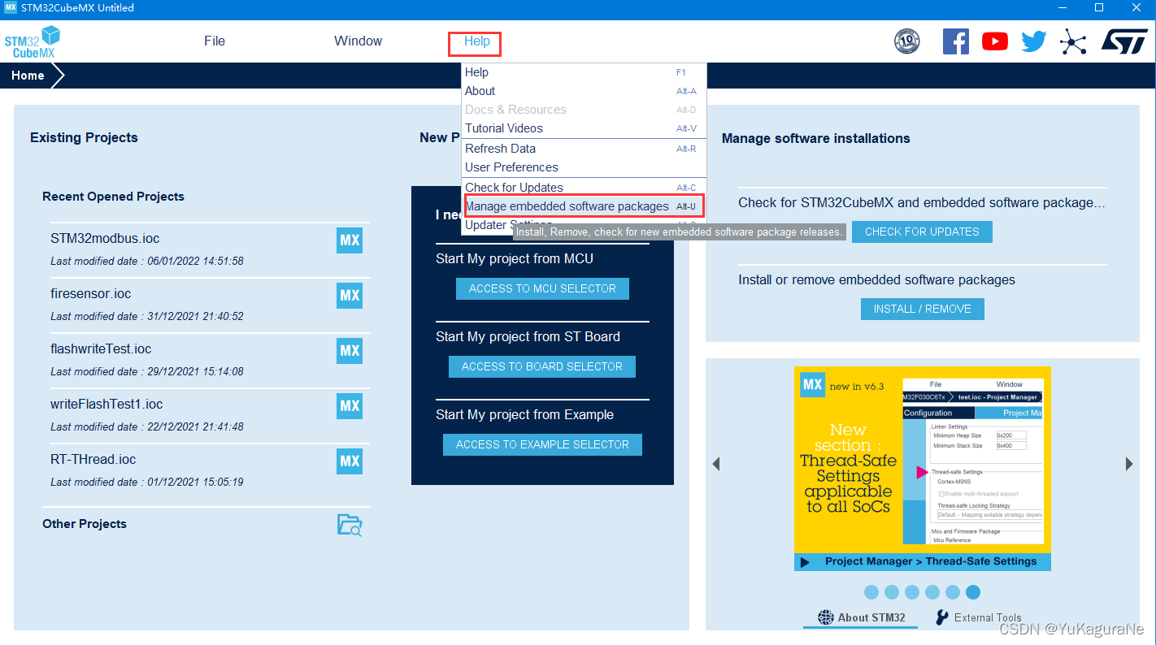Image resolution: width=1156 pixels, height=645 pixels.
Task: Open recent project flashwriteTest.ioc
Action: point(101,349)
